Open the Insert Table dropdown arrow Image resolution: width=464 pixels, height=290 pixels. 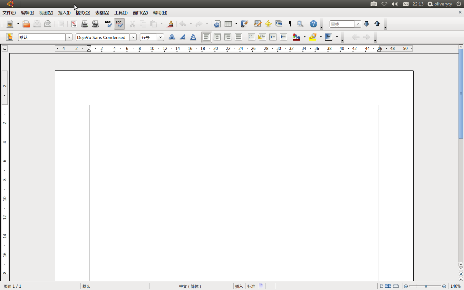click(x=236, y=24)
